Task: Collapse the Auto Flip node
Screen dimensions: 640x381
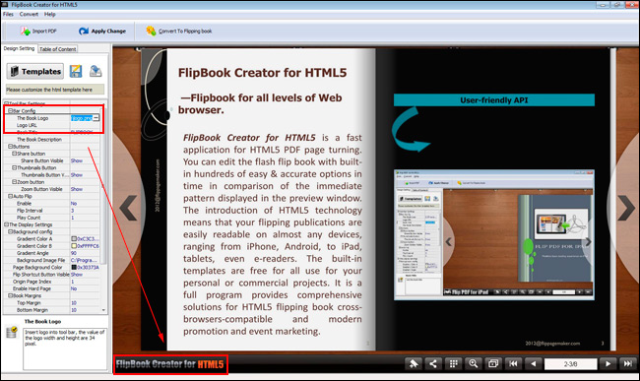Action: click(x=10, y=196)
